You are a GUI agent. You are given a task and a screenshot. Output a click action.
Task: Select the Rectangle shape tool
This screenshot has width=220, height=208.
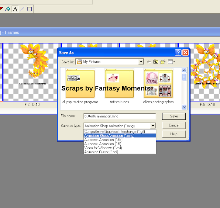coord(29,9)
